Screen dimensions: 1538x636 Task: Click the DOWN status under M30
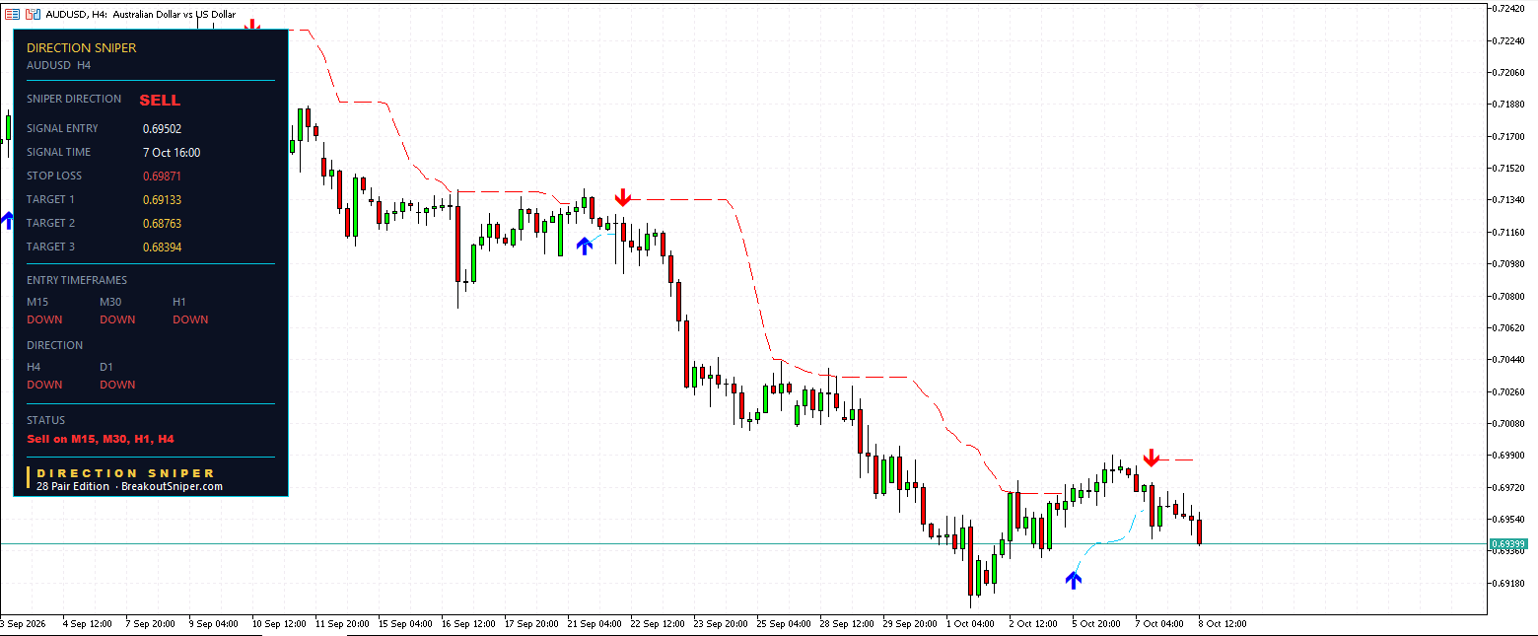click(x=117, y=319)
